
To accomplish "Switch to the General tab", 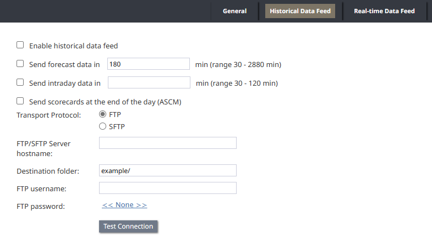I will [x=234, y=11].
